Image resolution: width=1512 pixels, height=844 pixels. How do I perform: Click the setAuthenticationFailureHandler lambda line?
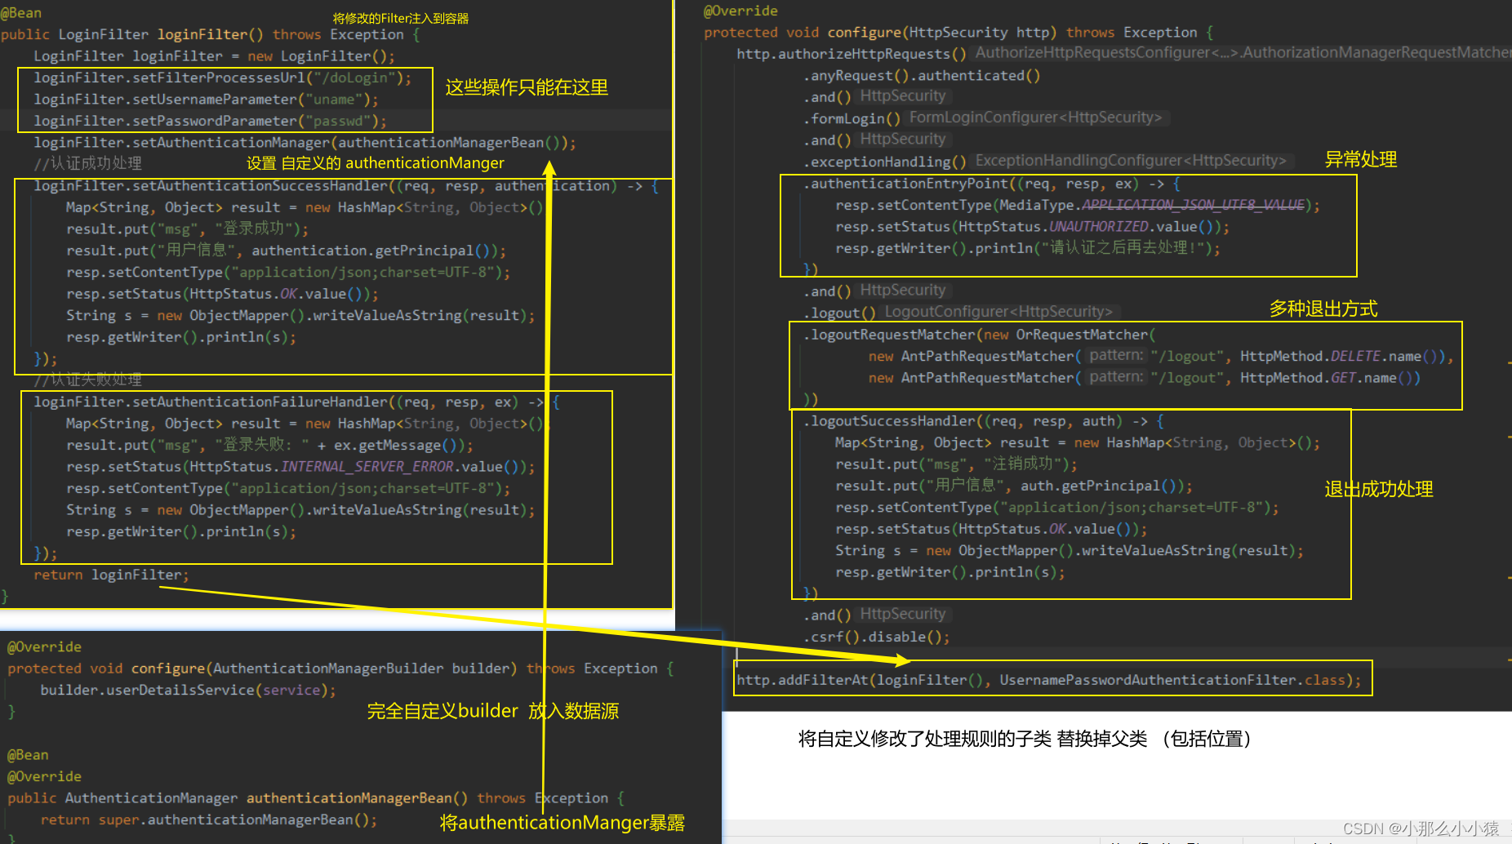(x=297, y=402)
